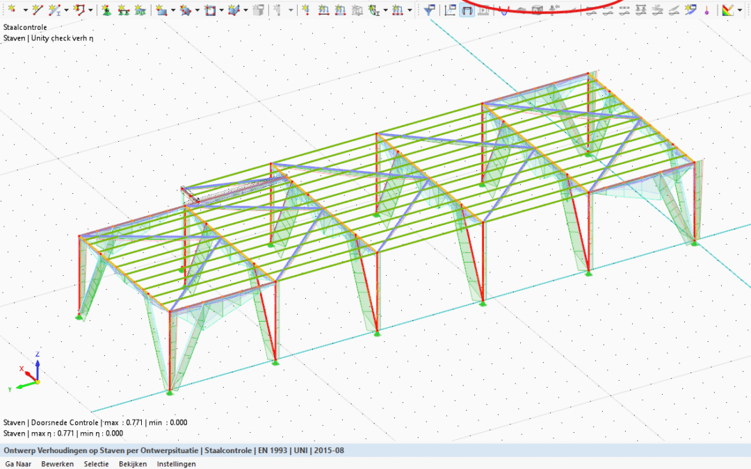Screen dimensions: 751x469
Task: Select the nodal support tool icon
Action: coord(106,10)
